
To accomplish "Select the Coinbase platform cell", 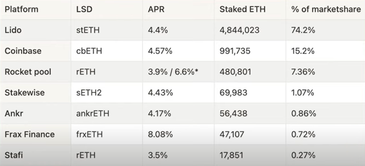I will click(x=22, y=51).
